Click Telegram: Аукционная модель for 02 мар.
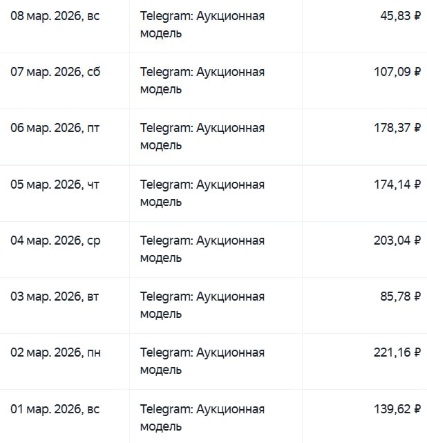The width and height of the screenshot is (427, 443). 202,361
